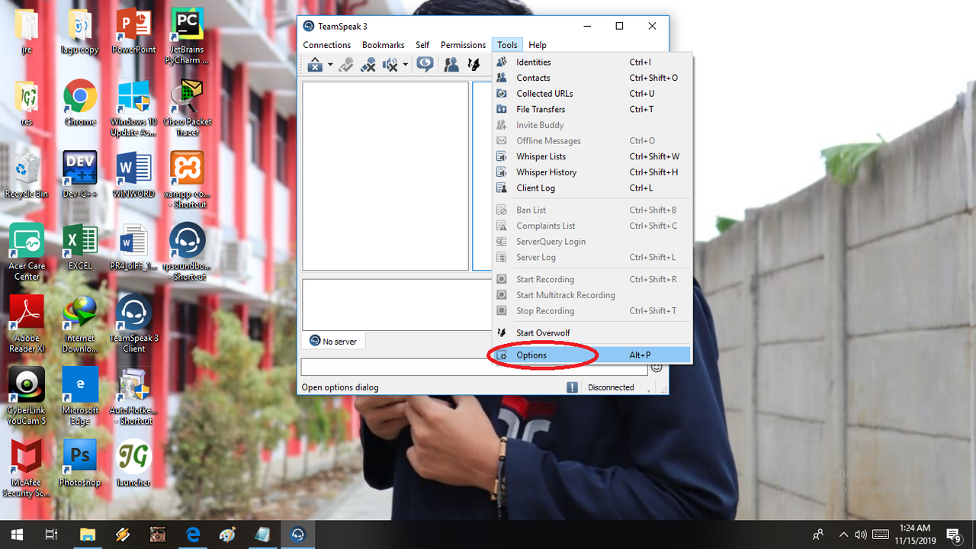Select the launcher desktop icon

click(x=133, y=464)
